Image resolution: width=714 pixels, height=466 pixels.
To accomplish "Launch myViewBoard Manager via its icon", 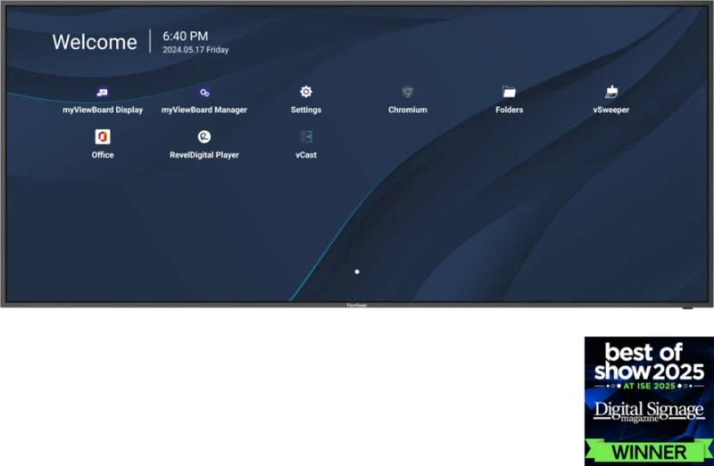I will (204, 93).
